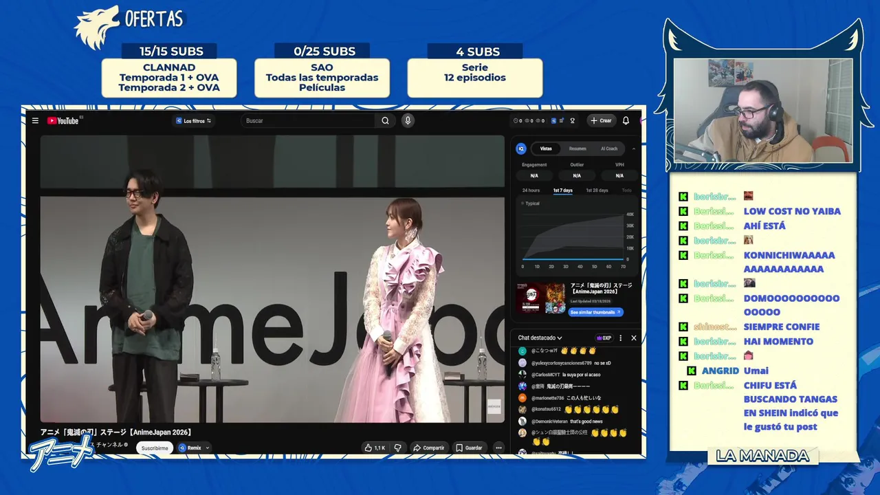Click the Compartir share button
This screenshot has width=880, height=495.
[428, 448]
